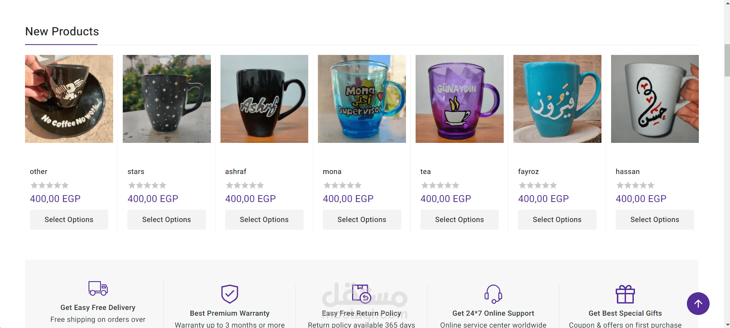Rate the 'other' product with stars

(x=50, y=186)
